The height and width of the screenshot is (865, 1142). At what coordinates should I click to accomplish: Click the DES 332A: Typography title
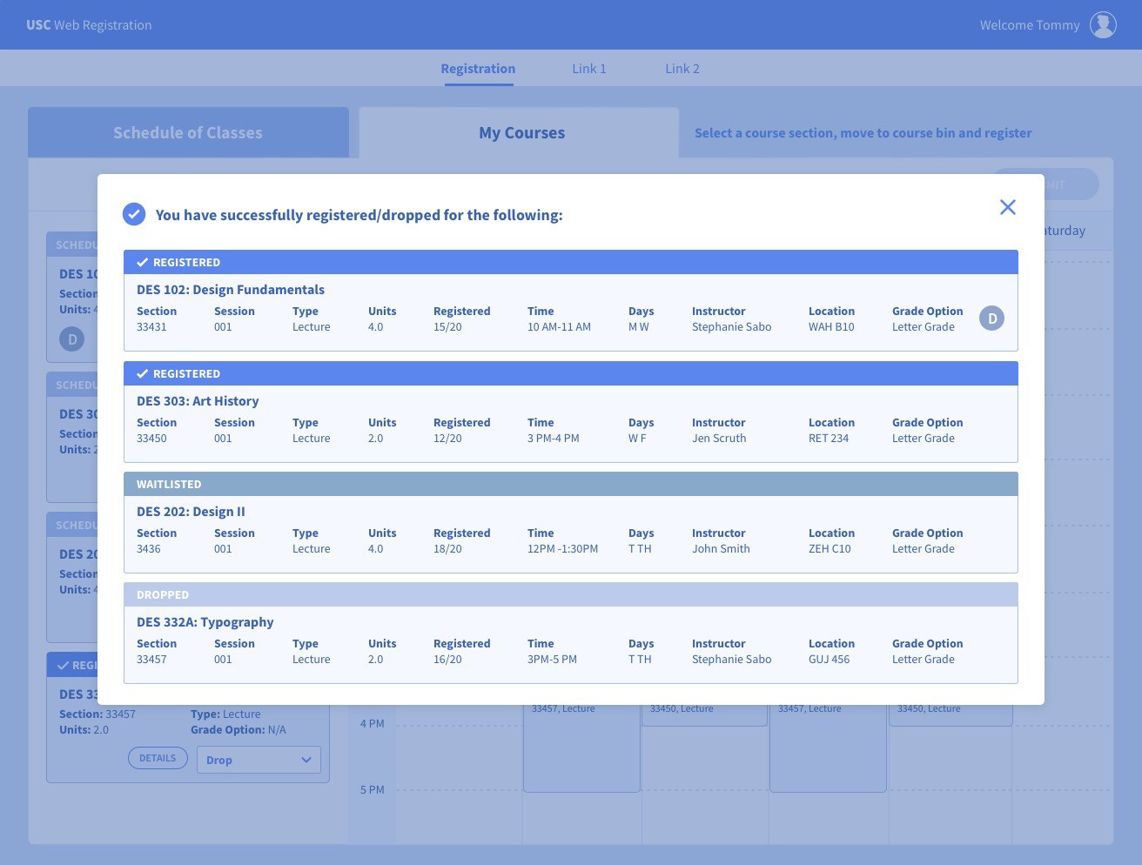205,622
